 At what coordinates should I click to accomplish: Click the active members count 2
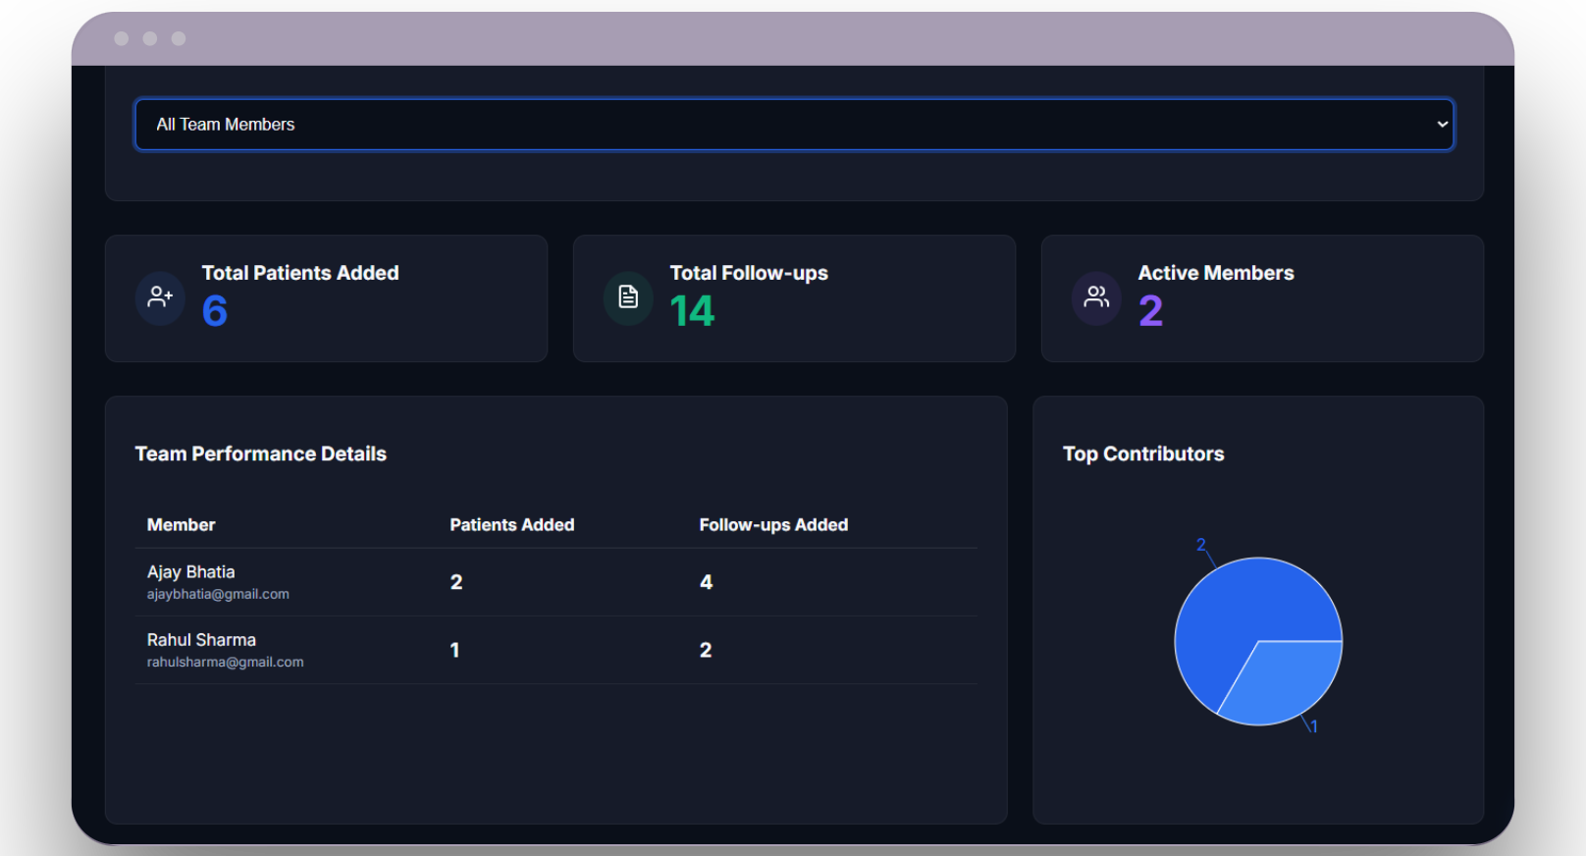point(1150,311)
